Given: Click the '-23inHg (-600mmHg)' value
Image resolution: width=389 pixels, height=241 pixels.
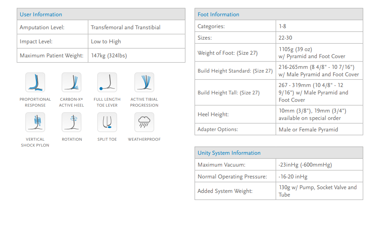Looking at the screenshot, I should click(x=305, y=165).
